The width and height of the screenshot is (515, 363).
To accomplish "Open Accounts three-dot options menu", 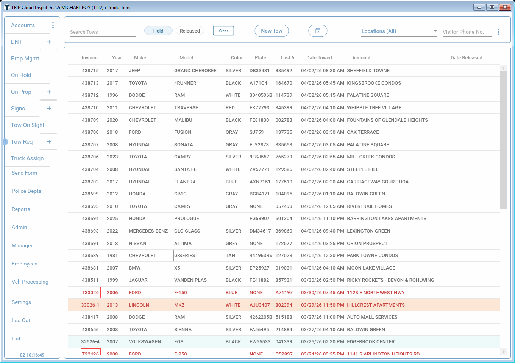I will point(53,25).
